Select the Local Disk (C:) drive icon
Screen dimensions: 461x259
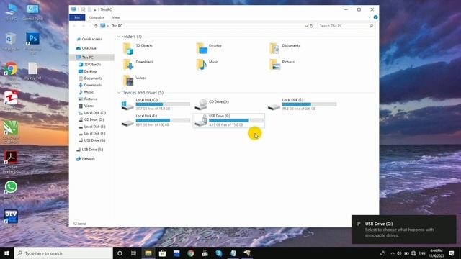point(127,105)
